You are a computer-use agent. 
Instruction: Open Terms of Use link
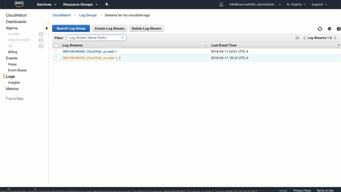click(x=325, y=190)
